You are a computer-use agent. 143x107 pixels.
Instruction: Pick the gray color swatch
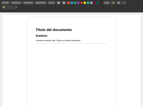click(91, 3)
